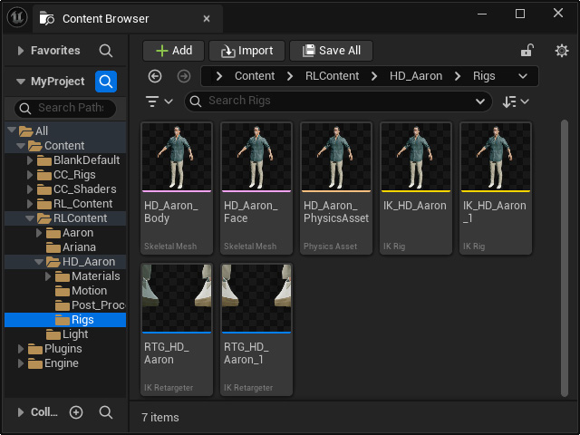
Task: Click the collections search magnifier icon
Action: coord(106,412)
